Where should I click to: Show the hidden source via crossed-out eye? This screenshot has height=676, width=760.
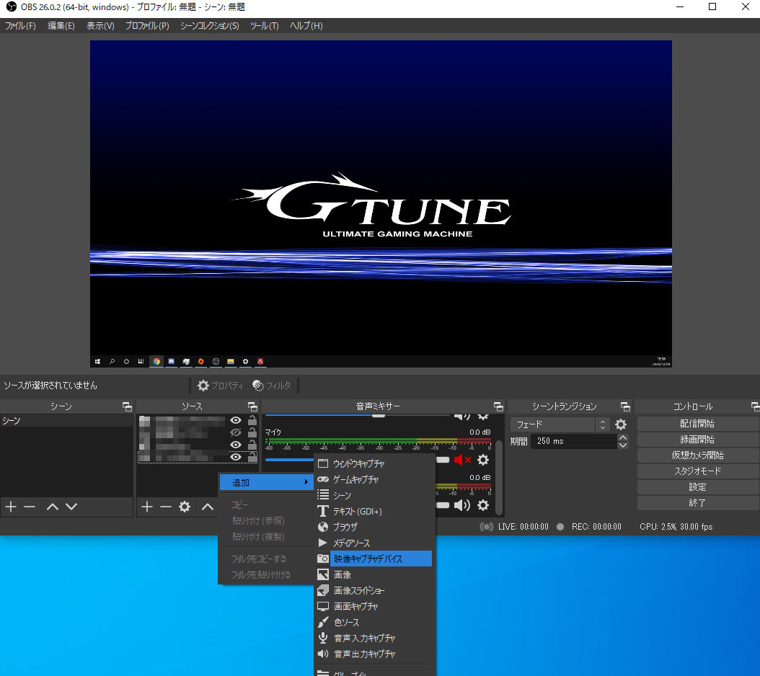pos(236,432)
